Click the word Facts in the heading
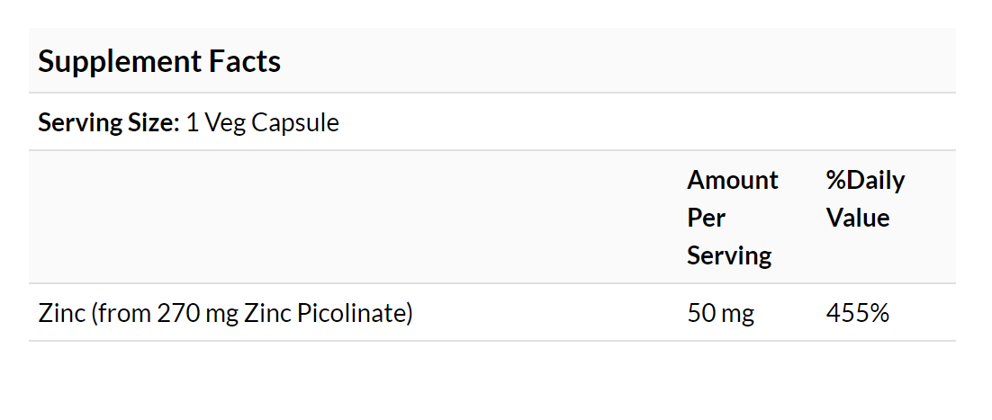Image resolution: width=992 pixels, height=420 pixels. point(245,61)
